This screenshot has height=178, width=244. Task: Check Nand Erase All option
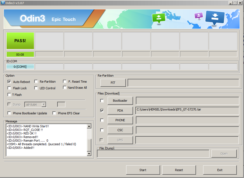click(65, 87)
